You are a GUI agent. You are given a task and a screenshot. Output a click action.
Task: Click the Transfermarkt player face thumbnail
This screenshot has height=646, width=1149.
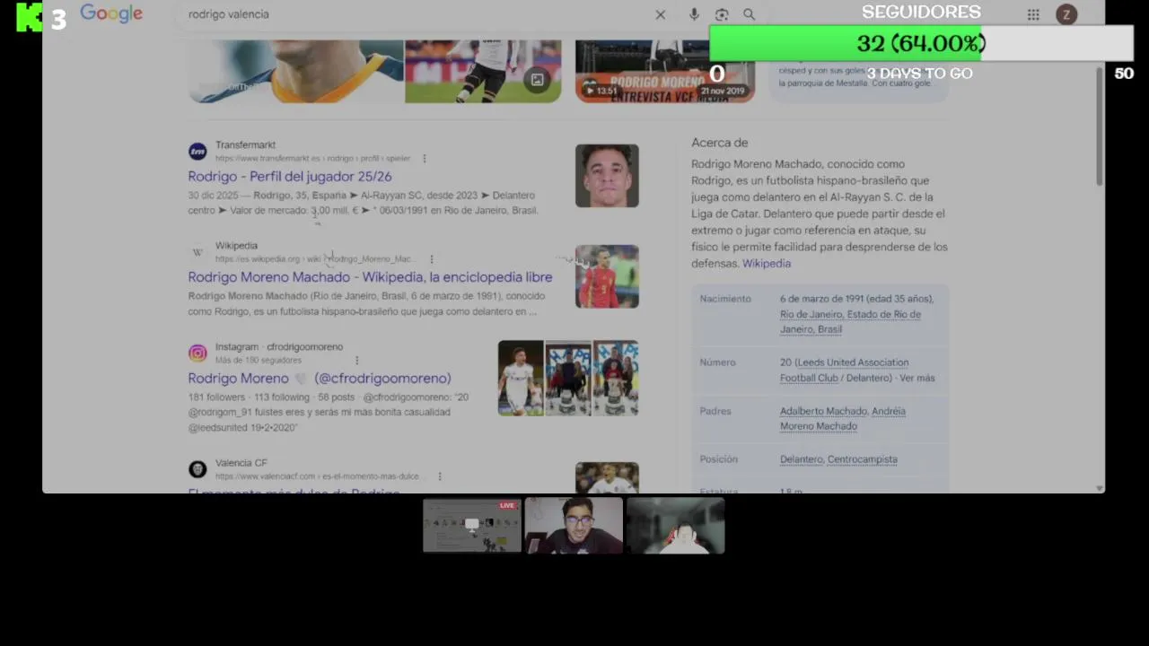click(607, 176)
